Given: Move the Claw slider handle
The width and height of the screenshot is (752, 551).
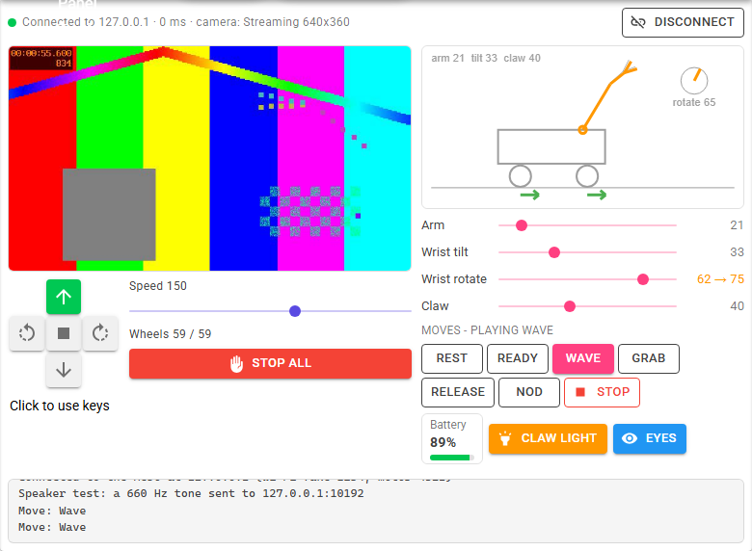Looking at the screenshot, I should click(x=569, y=306).
